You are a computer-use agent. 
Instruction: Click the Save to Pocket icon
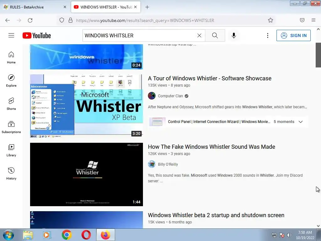(x=302, y=20)
